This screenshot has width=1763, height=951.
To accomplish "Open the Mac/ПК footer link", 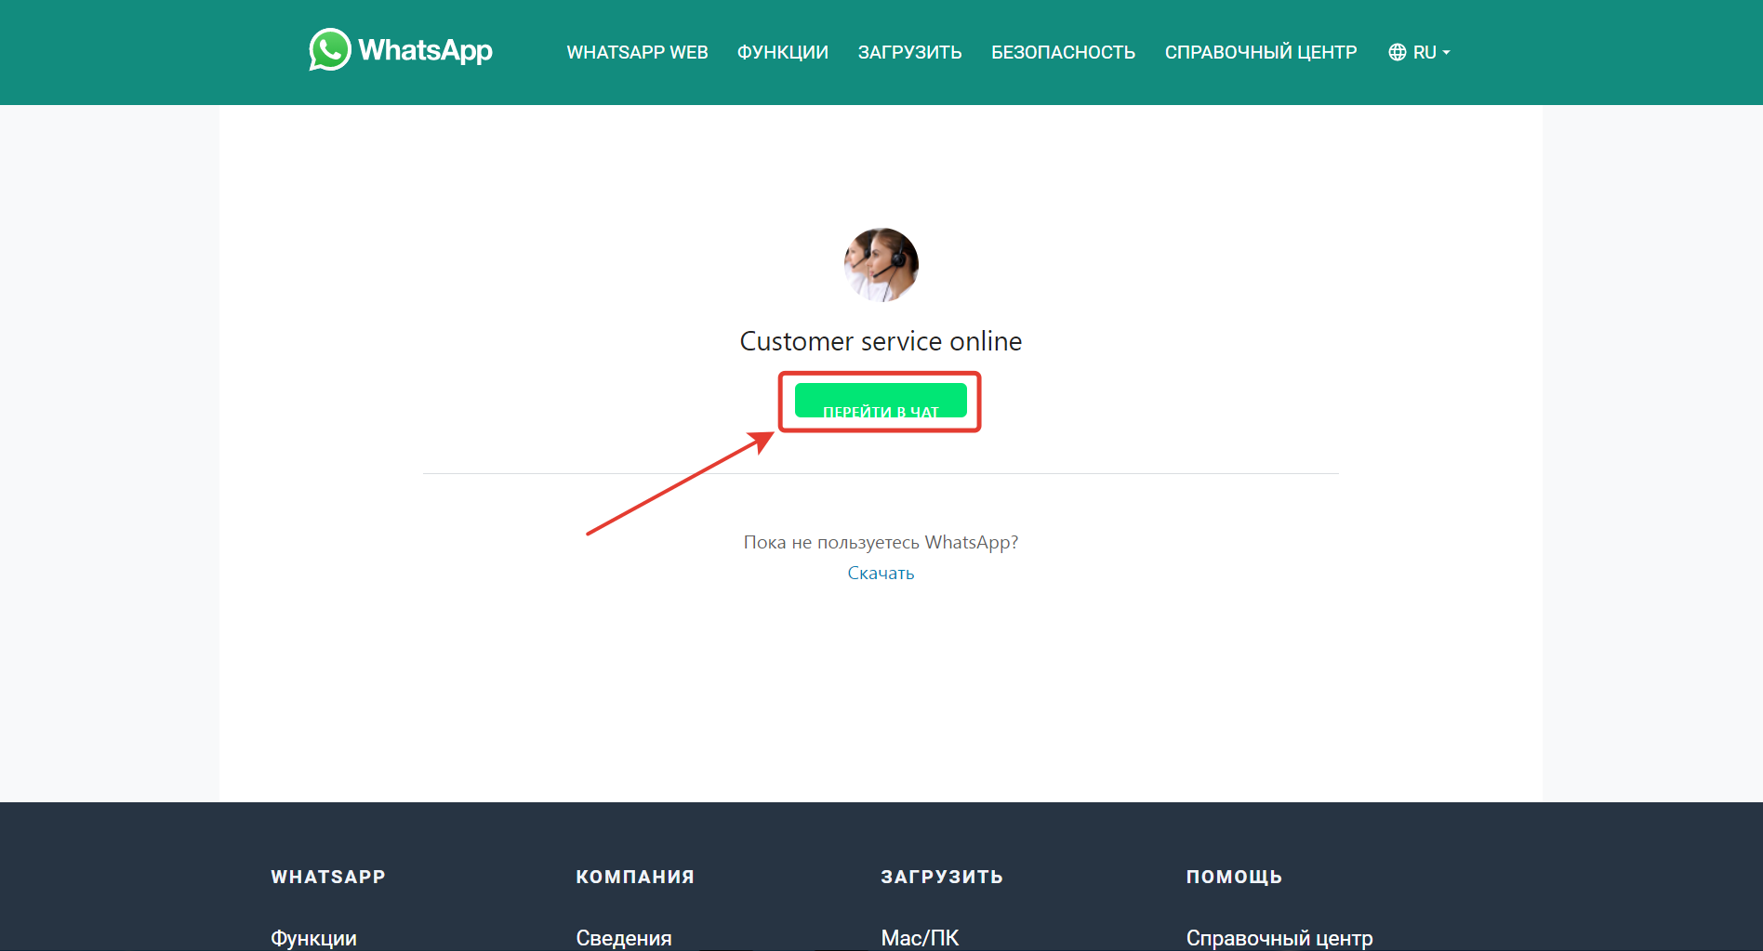I will [920, 938].
